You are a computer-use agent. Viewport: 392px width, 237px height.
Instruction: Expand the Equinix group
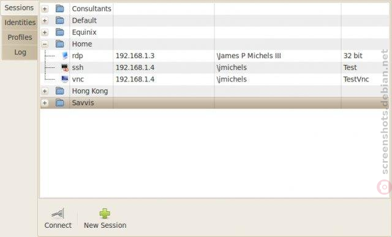45,32
